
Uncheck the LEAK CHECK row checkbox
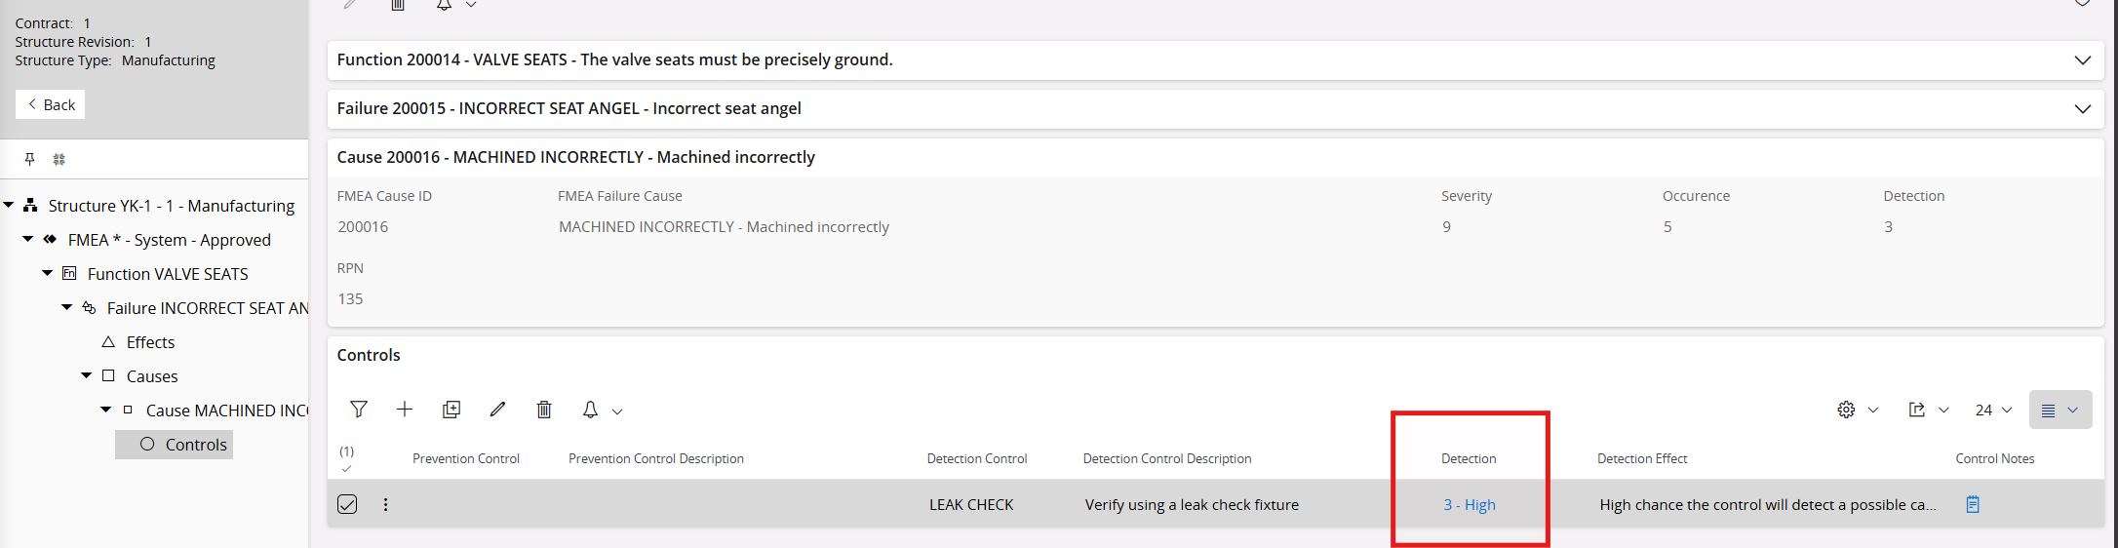347,504
